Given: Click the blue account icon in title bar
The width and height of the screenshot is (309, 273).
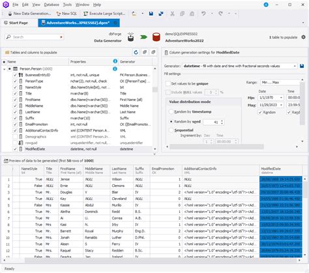Looking at the screenshot, I should pyautogui.click(x=266, y=5).
